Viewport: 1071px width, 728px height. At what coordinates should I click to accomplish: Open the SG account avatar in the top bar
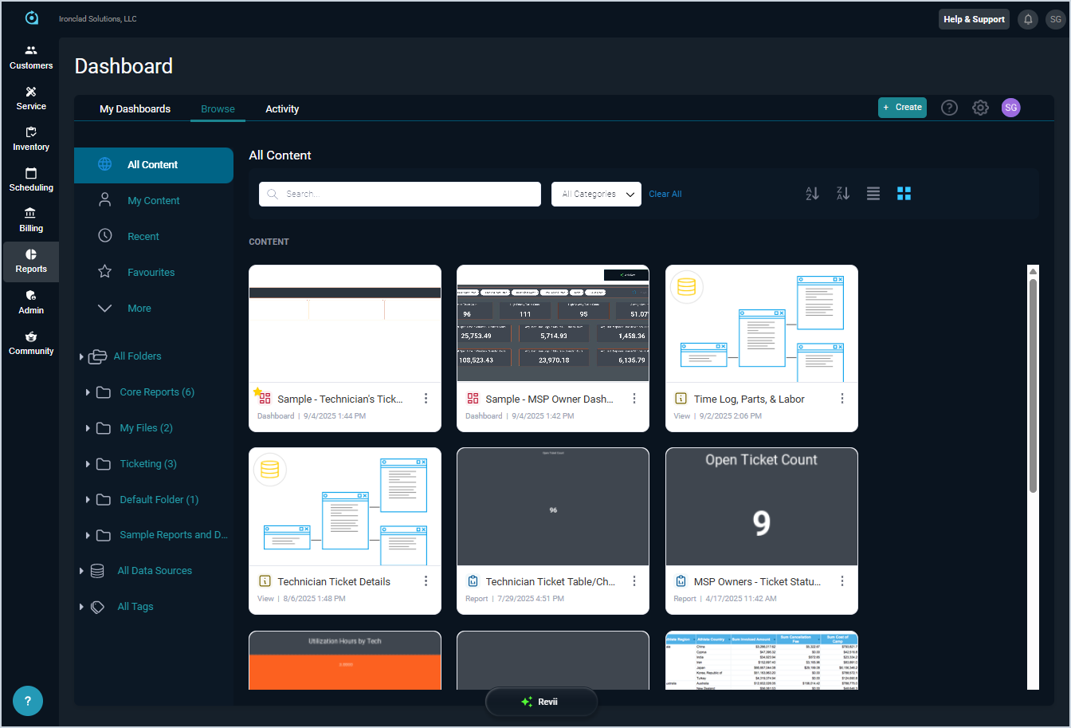(1055, 19)
